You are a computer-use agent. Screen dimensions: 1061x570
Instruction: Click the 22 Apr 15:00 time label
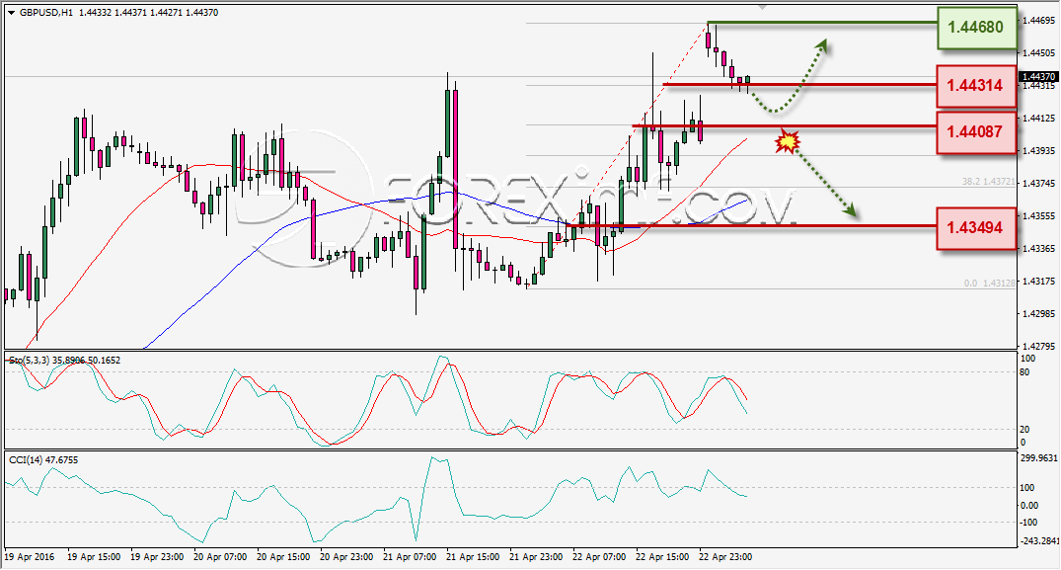coord(662,556)
